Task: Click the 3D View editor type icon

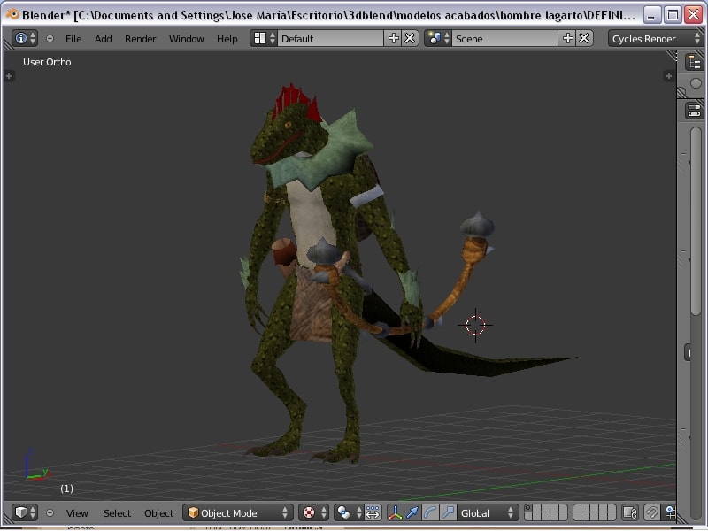Action: (x=25, y=512)
